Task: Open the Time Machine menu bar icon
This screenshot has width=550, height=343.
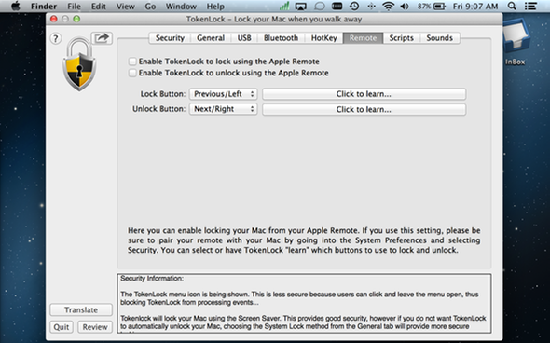Action: tap(354, 7)
